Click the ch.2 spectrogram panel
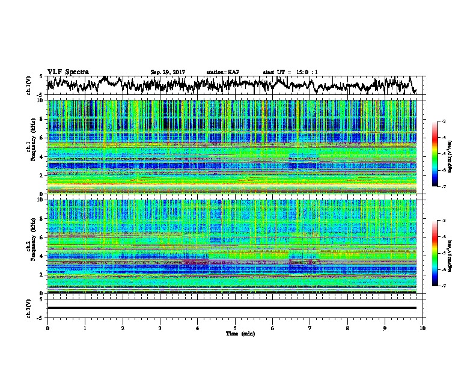 (x=231, y=247)
